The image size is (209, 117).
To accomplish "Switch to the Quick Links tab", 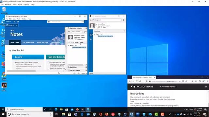I will click(56, 43).
